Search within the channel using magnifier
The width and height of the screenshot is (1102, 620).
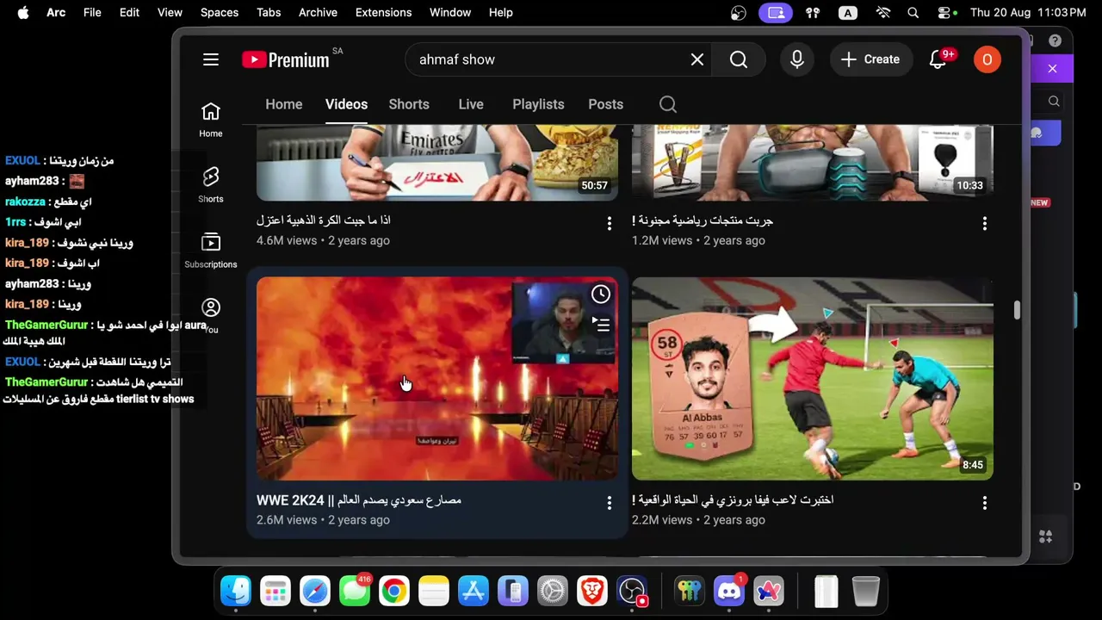pos(668,104)
